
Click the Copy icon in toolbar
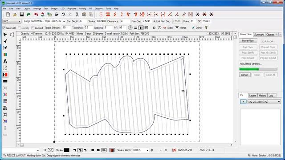84,14
